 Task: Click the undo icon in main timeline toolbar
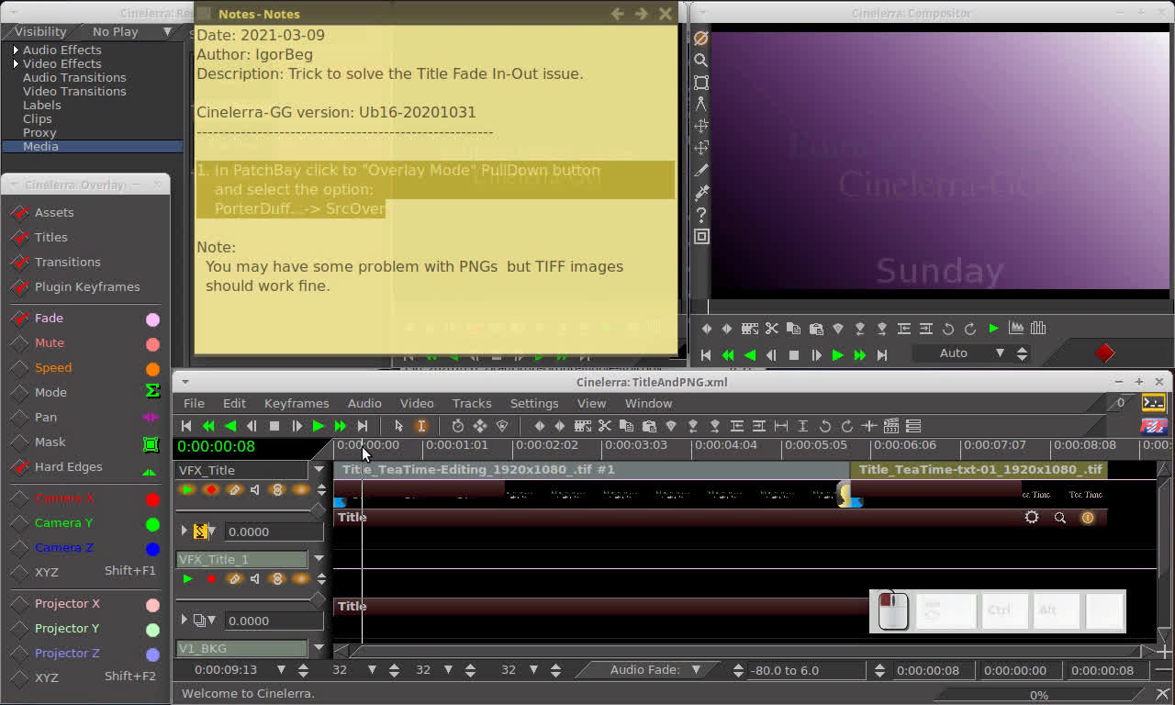click(825, 426)
